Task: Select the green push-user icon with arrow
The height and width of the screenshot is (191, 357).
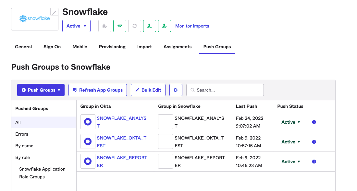Action: pyautogui.click(x=150, y=26)
